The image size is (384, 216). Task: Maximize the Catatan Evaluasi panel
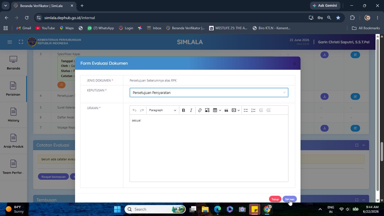[x=357, y=145]
